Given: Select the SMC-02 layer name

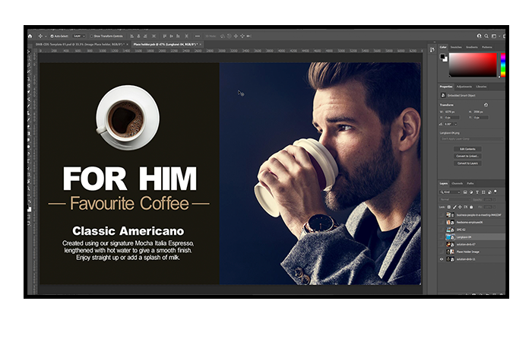Looking at the screenshot, I should click(461, 230).
